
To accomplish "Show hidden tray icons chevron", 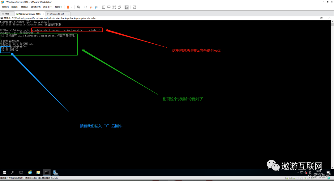I will point(298,173).
